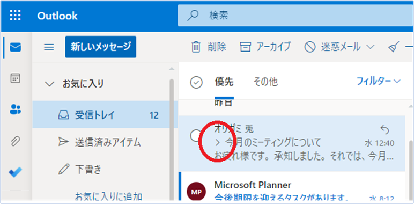Open the People contacts icon
The height and width of the screenshot is (204, 414).
coord(16,109)
